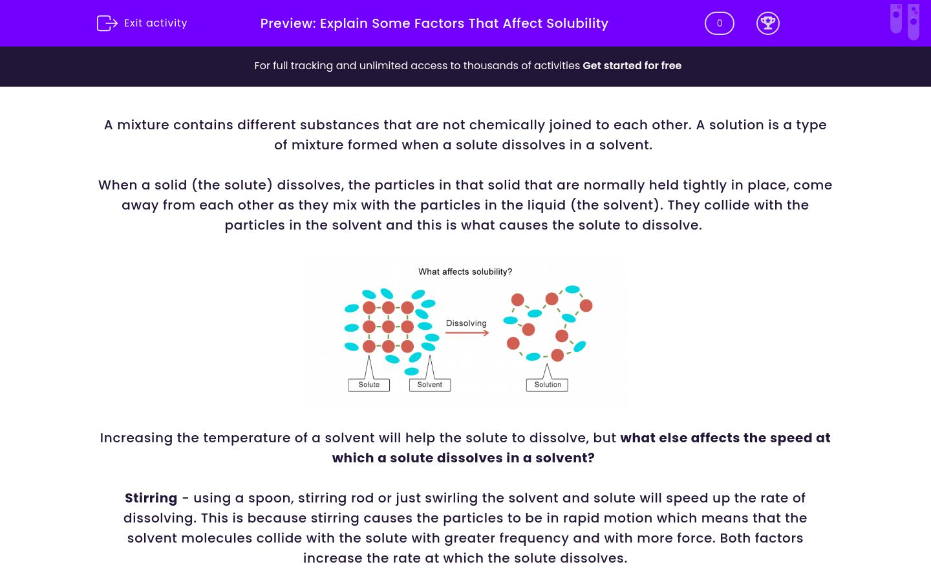This screenshot has width=931, height=582.
Task: Select the Preview title in the header
Action: (x=434, y=23)
